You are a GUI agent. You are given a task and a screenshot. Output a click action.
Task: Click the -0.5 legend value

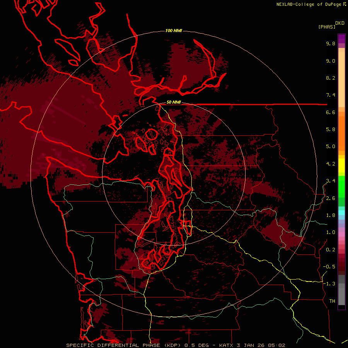[329, 267]
